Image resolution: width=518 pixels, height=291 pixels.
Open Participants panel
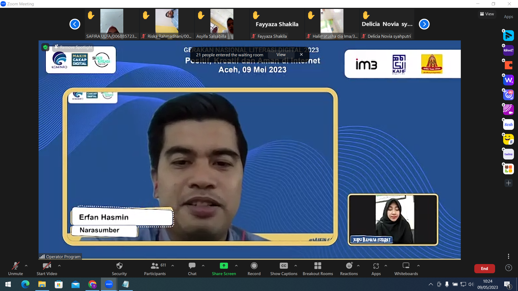155,269
